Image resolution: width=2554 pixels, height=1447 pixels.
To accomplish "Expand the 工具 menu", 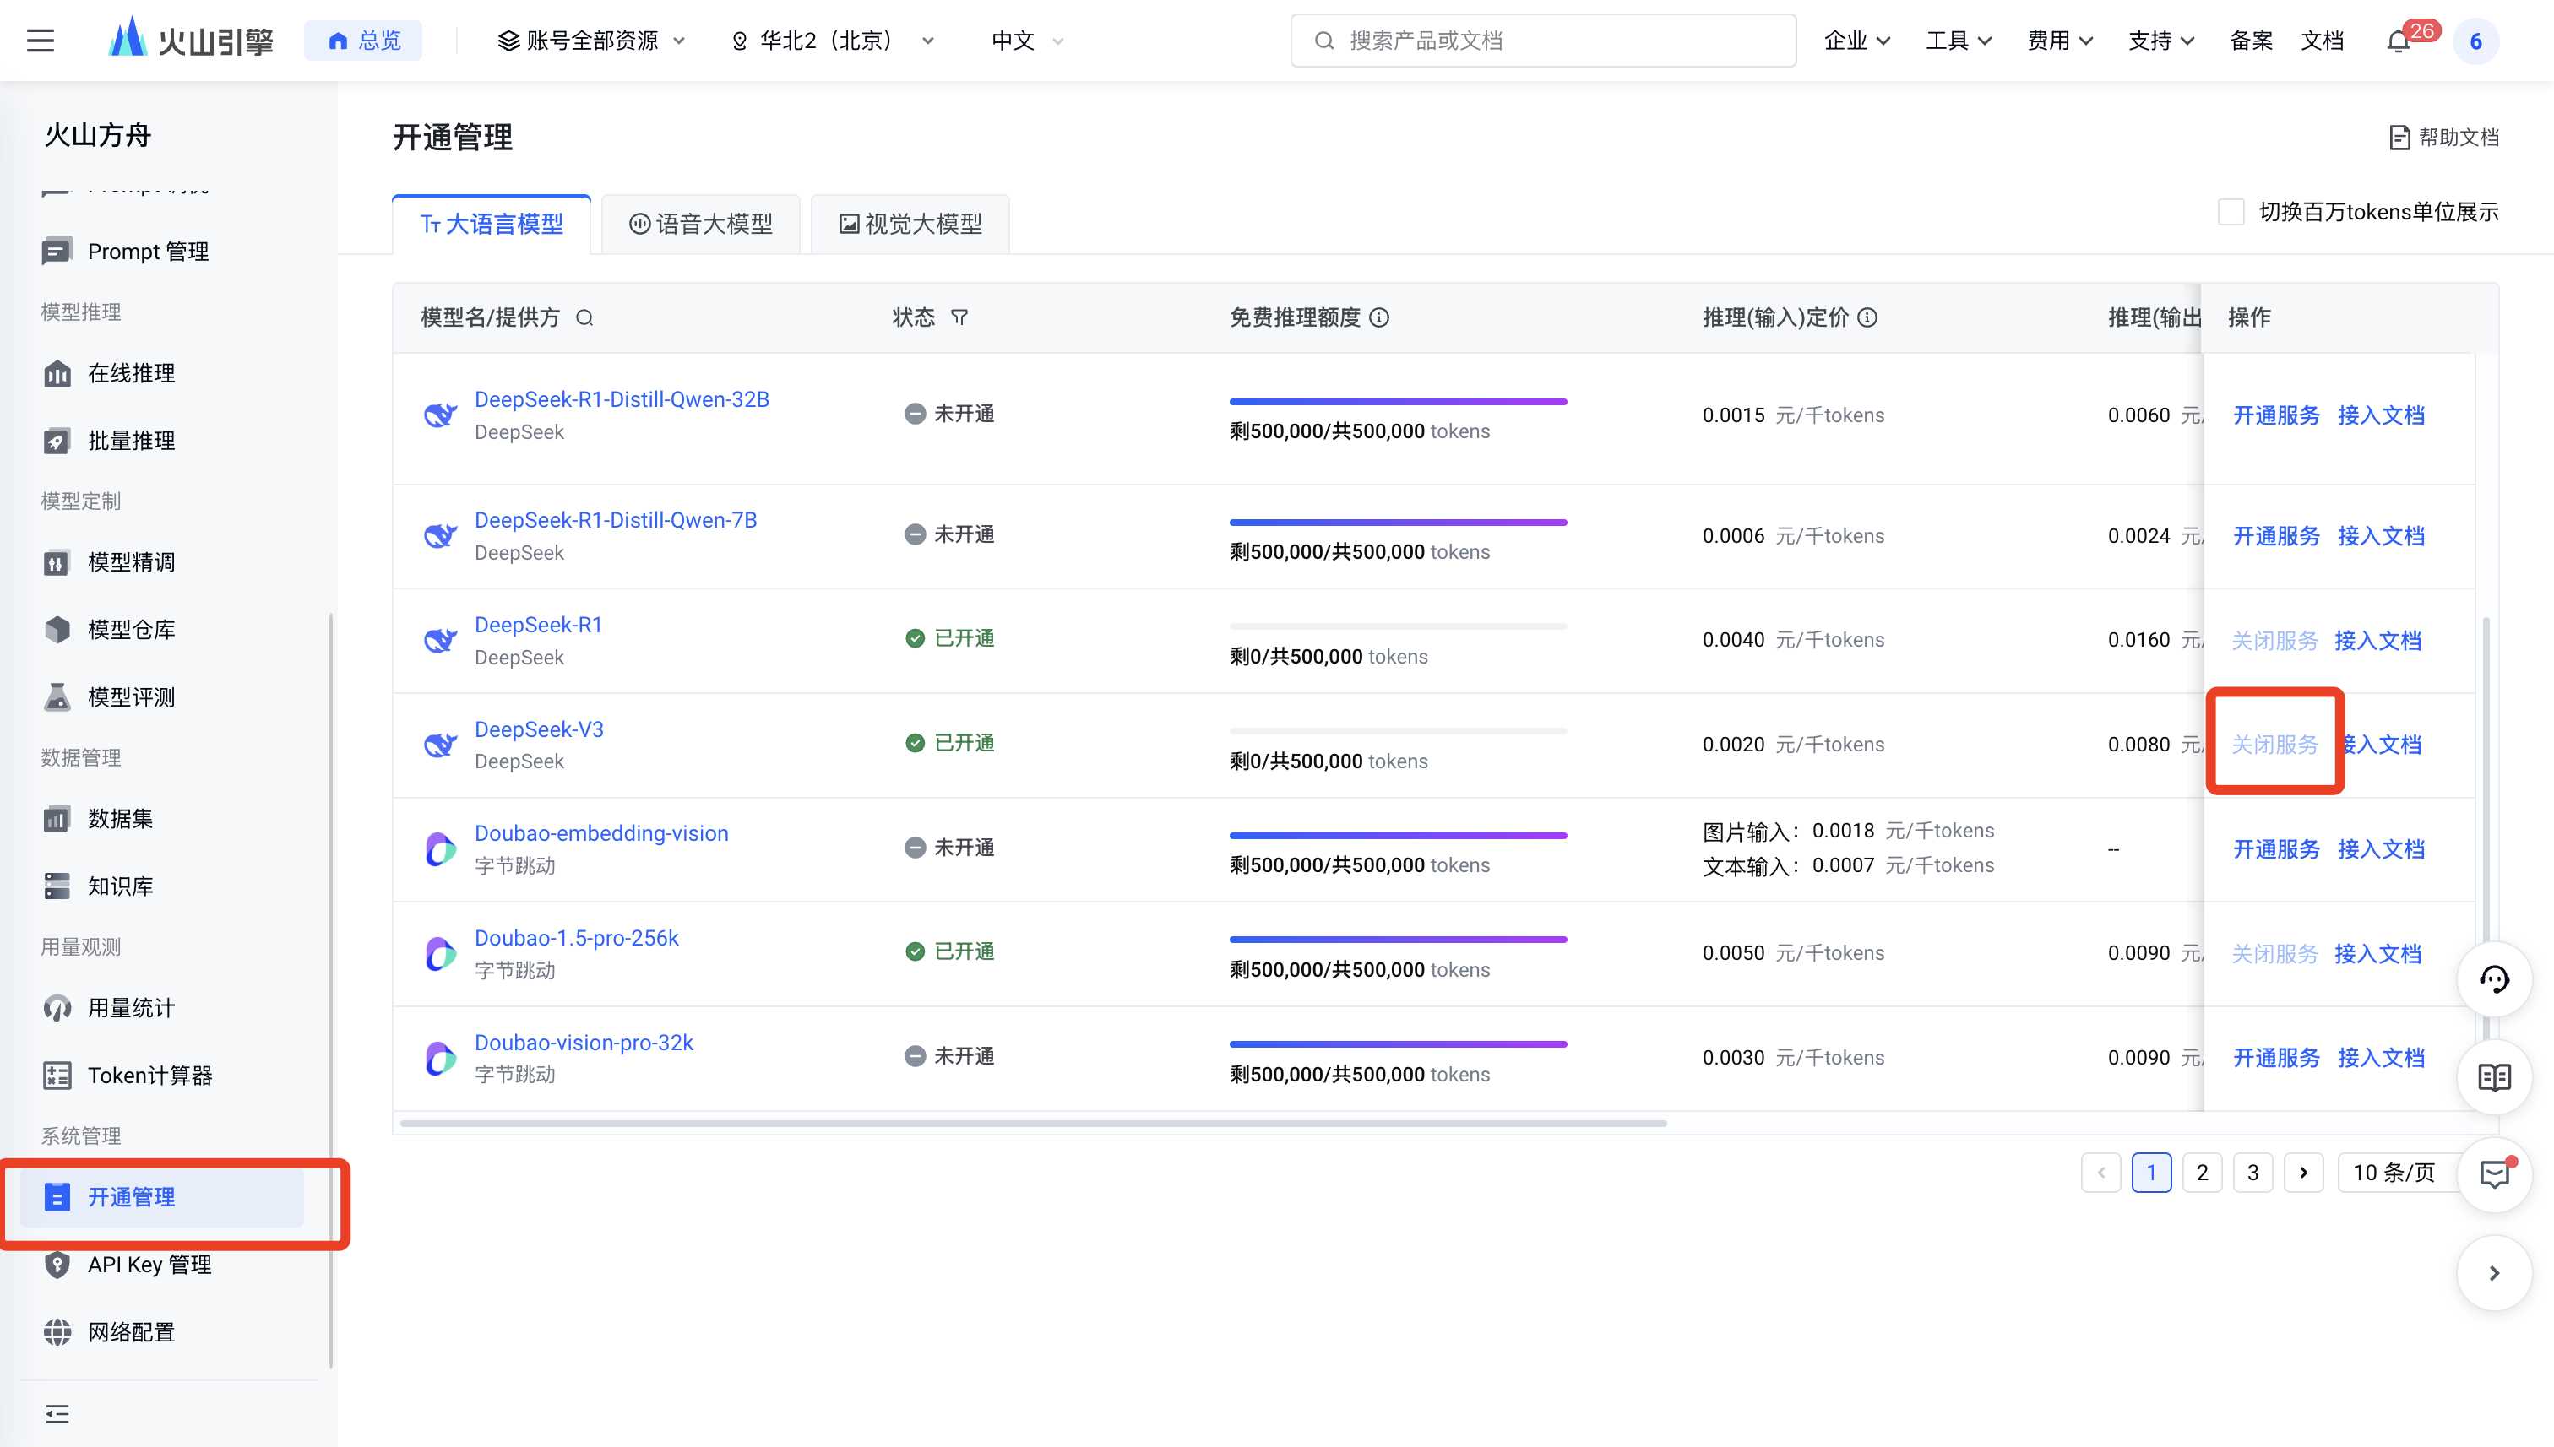I will [1959, 41].
